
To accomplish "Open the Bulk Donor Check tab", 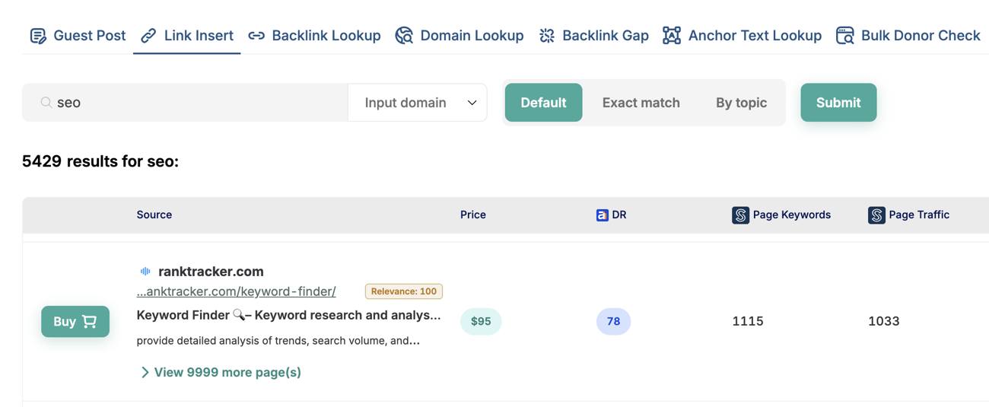I will (908, 36).
